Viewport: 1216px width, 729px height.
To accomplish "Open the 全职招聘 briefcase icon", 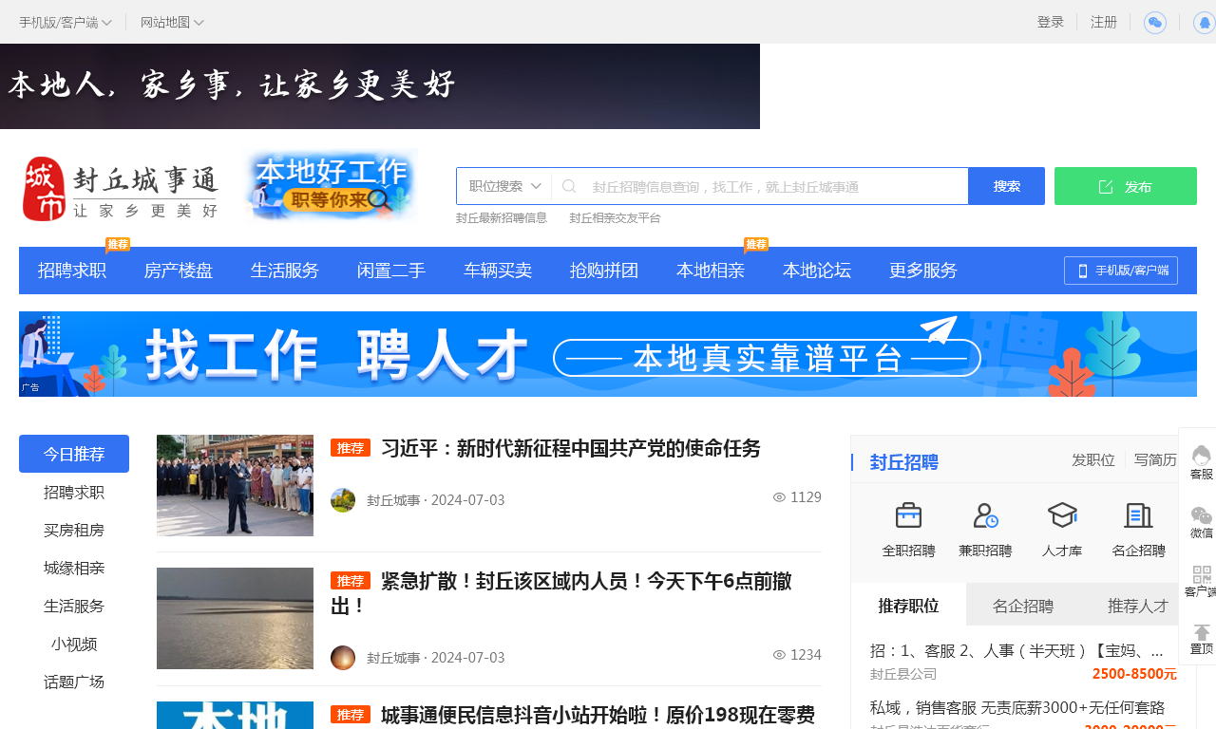I will pos(909,515).
